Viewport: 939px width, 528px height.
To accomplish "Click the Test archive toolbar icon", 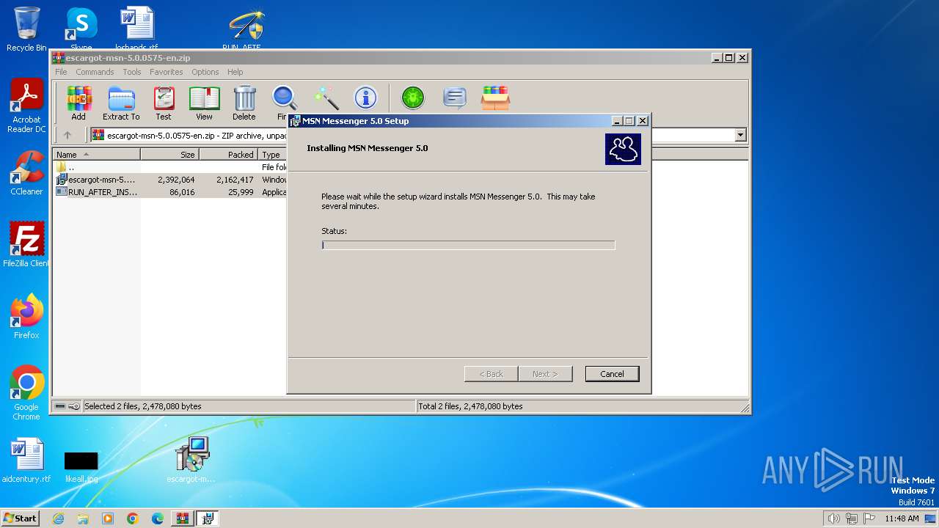I will pos(164,103).
